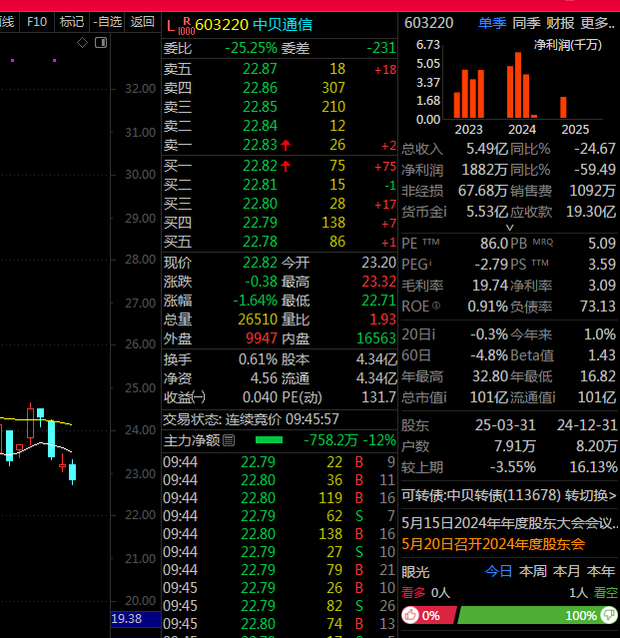The image size is (620, 638).
Task: Click the red up arrow beside 买一 price
Action: coord(286,166)
